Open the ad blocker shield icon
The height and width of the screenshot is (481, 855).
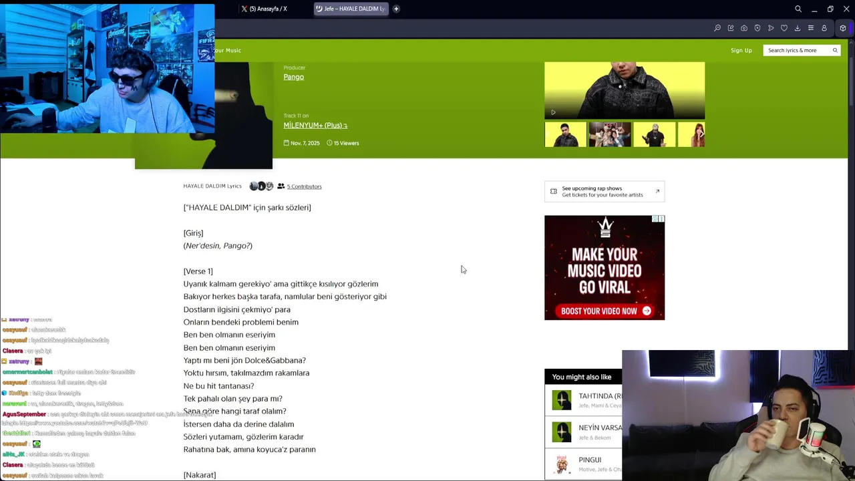(757, 28)
